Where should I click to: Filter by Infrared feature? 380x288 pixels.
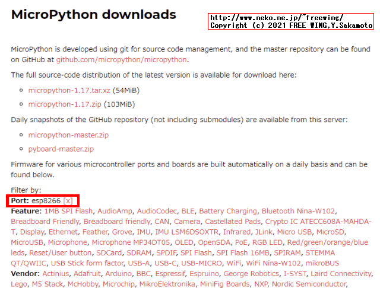point(237,232)
